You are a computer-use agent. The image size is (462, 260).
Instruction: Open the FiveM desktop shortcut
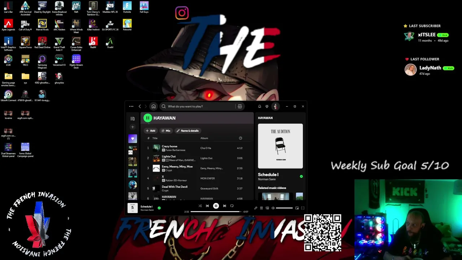pos(110,43)
